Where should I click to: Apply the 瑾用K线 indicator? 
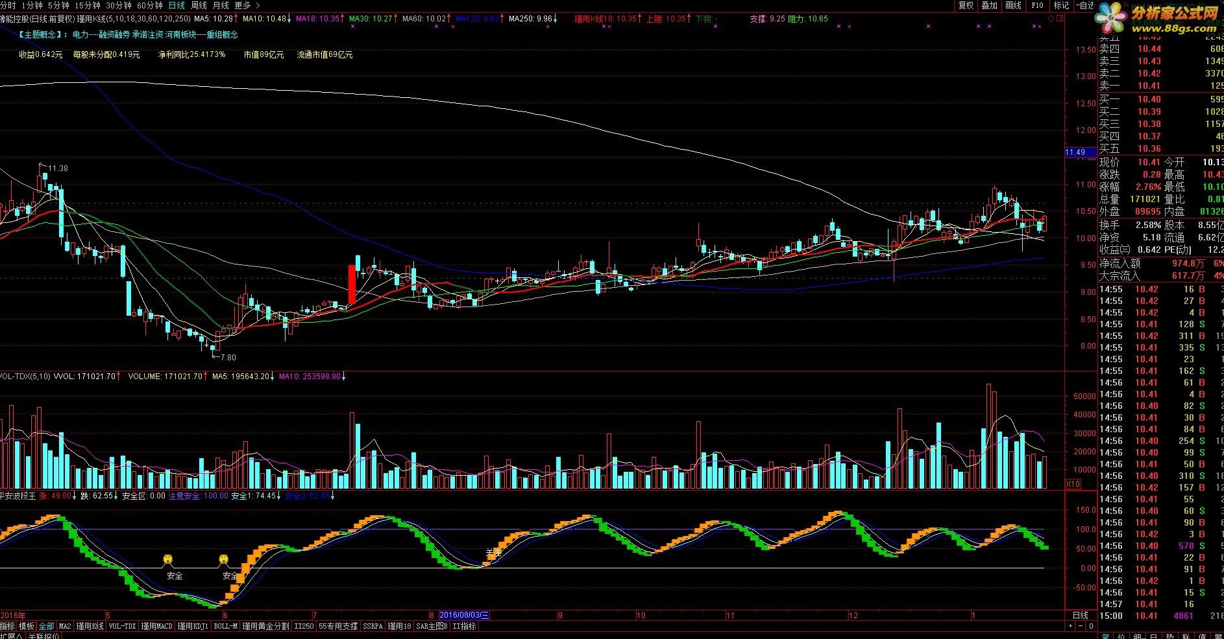coord(90,626)
